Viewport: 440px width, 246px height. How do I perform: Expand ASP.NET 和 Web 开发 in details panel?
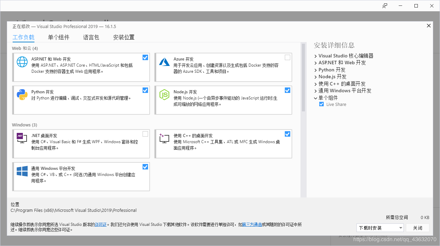click(x=316, y=63)
